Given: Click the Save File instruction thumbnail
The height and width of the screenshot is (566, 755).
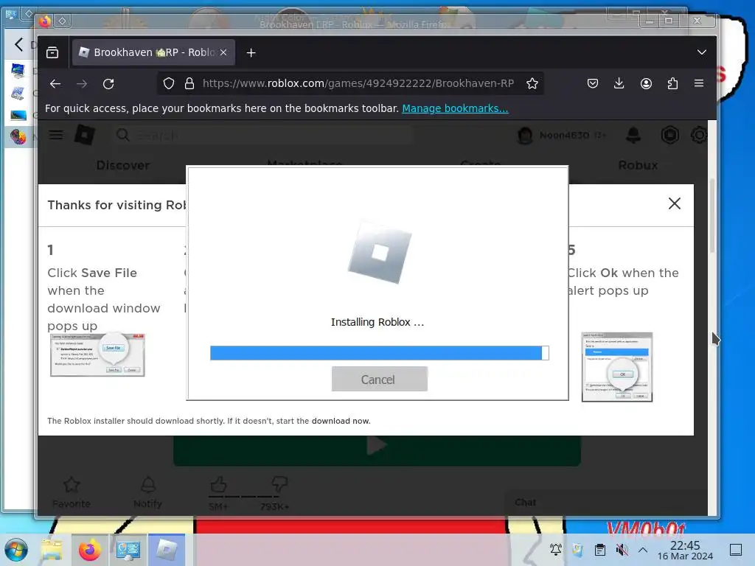Looking at the screenshot, I should [x=97, y=354].
